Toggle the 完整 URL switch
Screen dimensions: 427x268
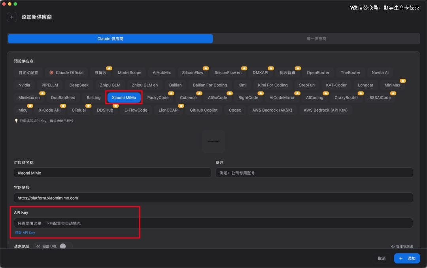(x=65, y=246)
